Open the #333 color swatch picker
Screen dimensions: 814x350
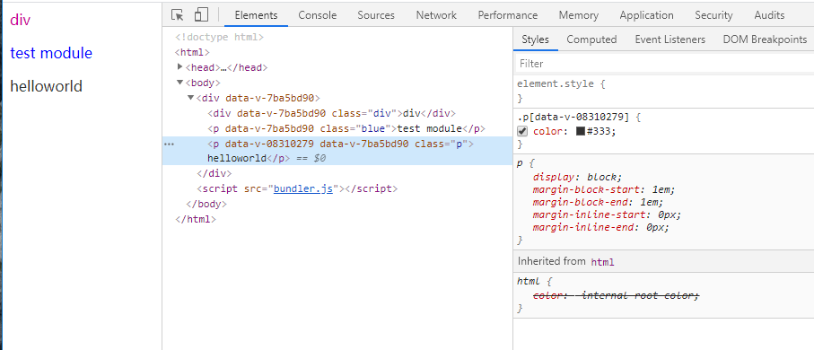point(581,131)
